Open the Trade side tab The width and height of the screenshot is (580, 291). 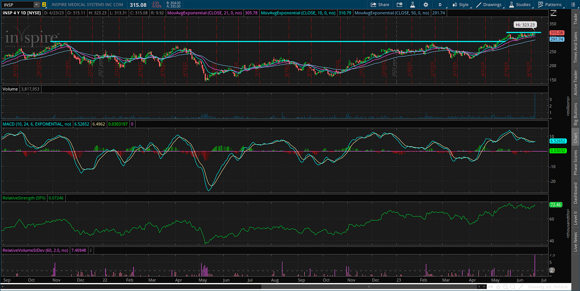576,19
